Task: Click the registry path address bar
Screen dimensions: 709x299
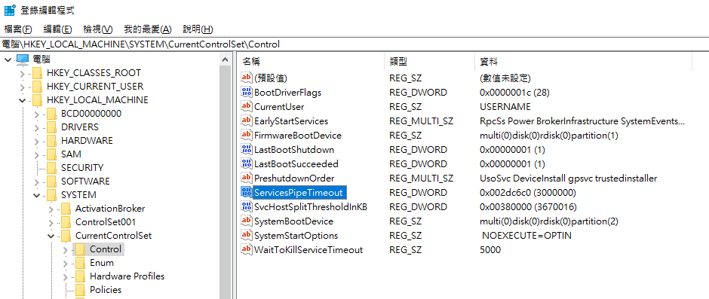Action: 354,44
